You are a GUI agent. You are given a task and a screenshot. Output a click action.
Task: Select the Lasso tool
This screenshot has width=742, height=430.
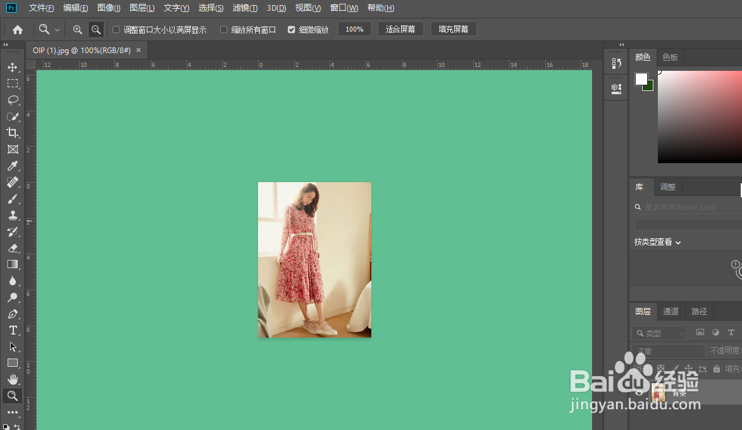(13, 101)
